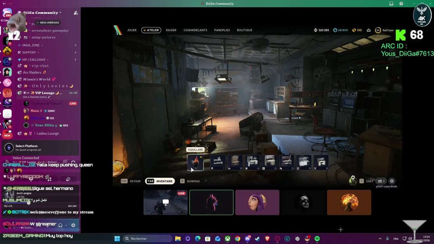Open the BOUTIQUE tab
Viewport: 434px width, 244px height.
244,30
